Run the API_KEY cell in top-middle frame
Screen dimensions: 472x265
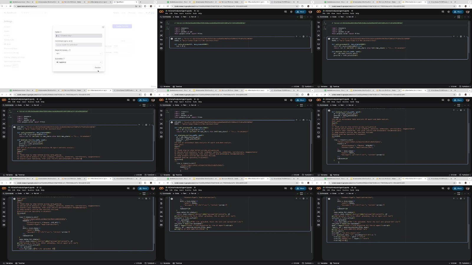(172, 39)
